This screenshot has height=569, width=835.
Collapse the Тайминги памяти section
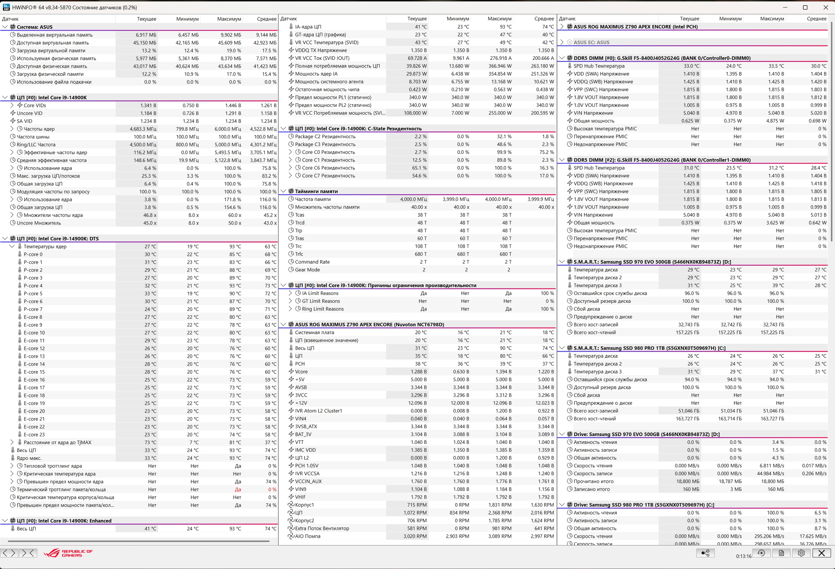pyautogui.click(x=283, y=191)
